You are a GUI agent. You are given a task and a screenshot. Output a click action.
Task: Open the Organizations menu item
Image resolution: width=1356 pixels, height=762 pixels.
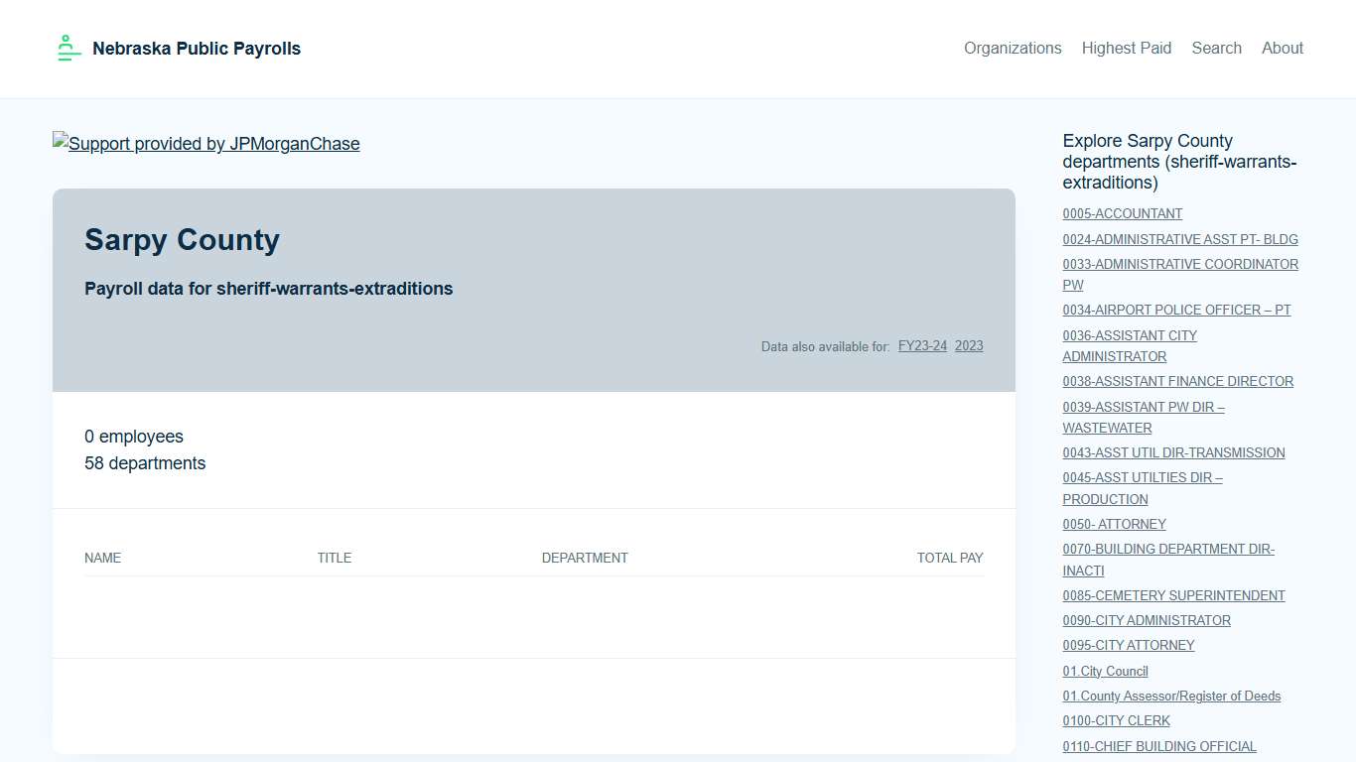(x=1012, y=48)
